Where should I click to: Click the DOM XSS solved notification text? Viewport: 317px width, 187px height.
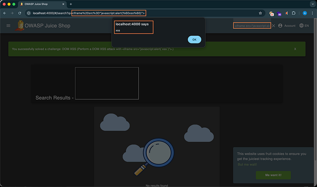(x=92, y=49)
